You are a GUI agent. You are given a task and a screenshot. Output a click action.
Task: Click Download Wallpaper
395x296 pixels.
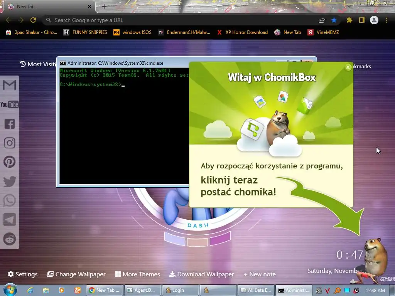click(201, 274)
